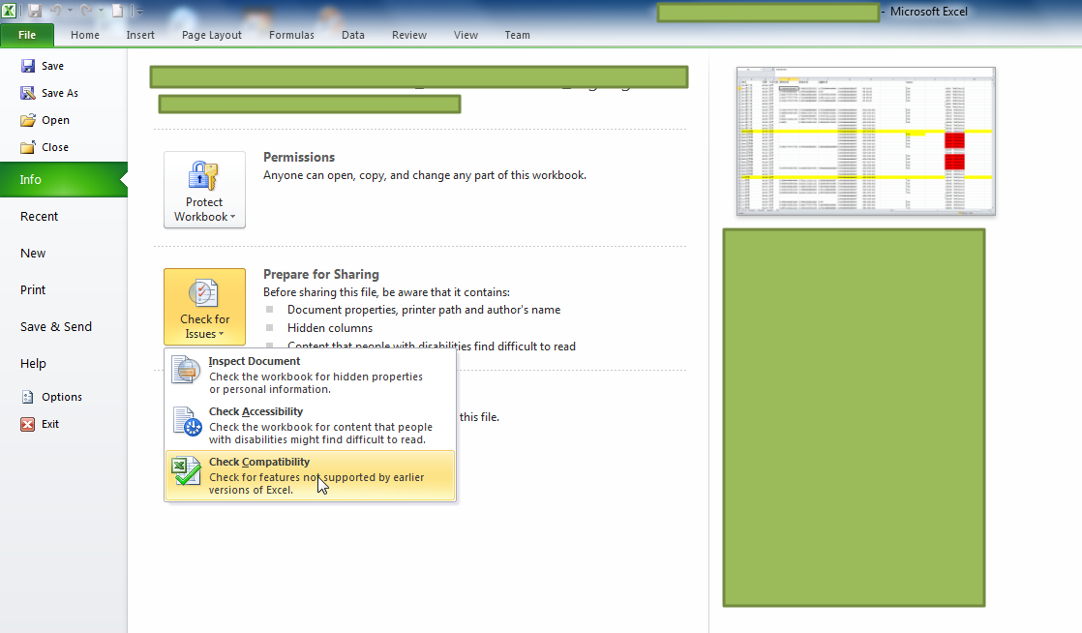Open Redo history dropdown arrow
The height and width of the screenshot is (633, 1082).
tap(101, 11)
